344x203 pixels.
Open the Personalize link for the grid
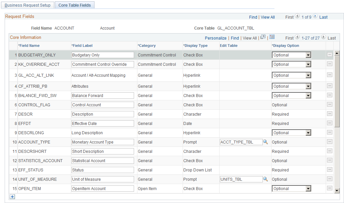click(x=216, y=38)
